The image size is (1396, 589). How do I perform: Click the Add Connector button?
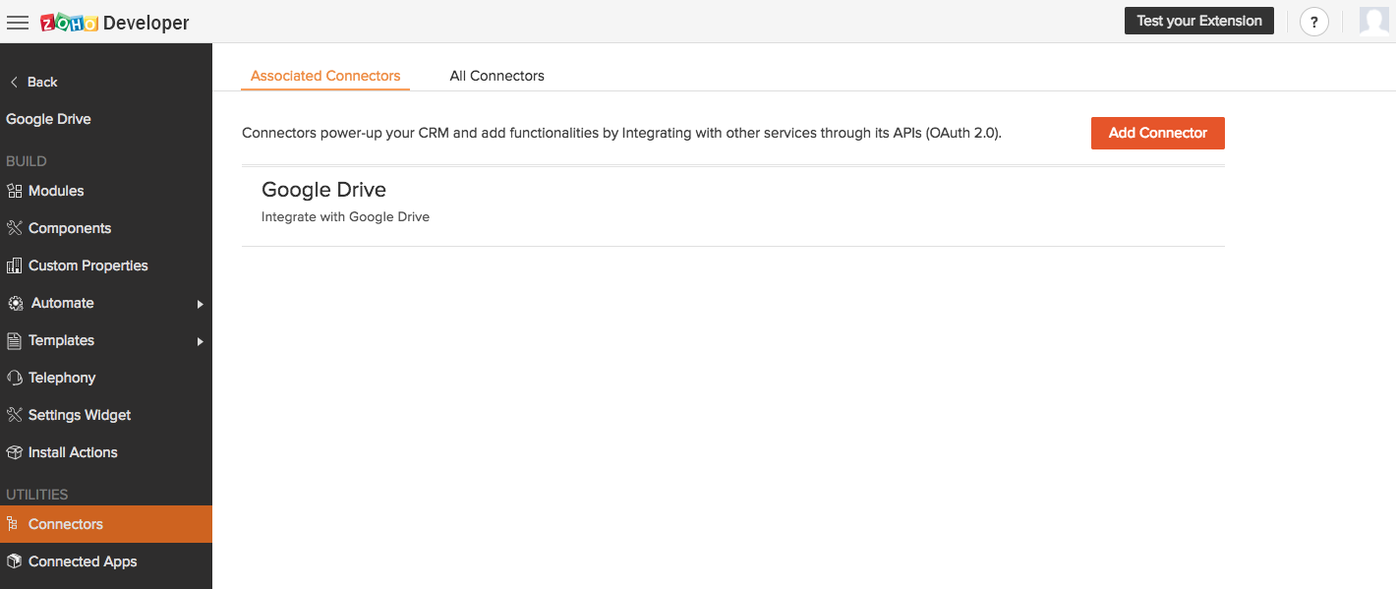click(1158, 133)
